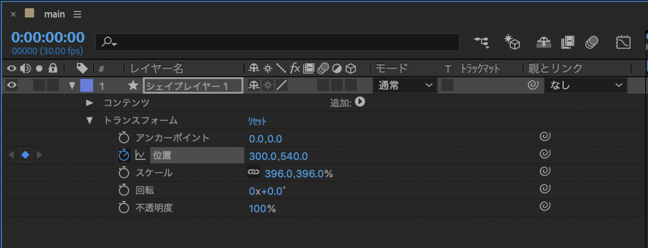The image size is (648, 248).
Task: Collapse the トランスフォーム group
Action: [90, 121]
